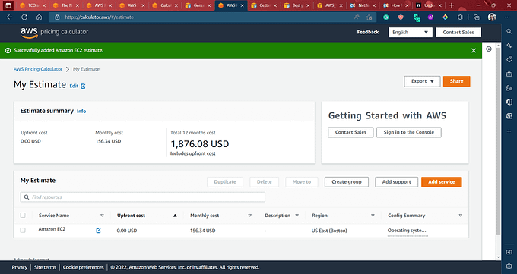Open sidebar settings gear icon

[509, 266]
